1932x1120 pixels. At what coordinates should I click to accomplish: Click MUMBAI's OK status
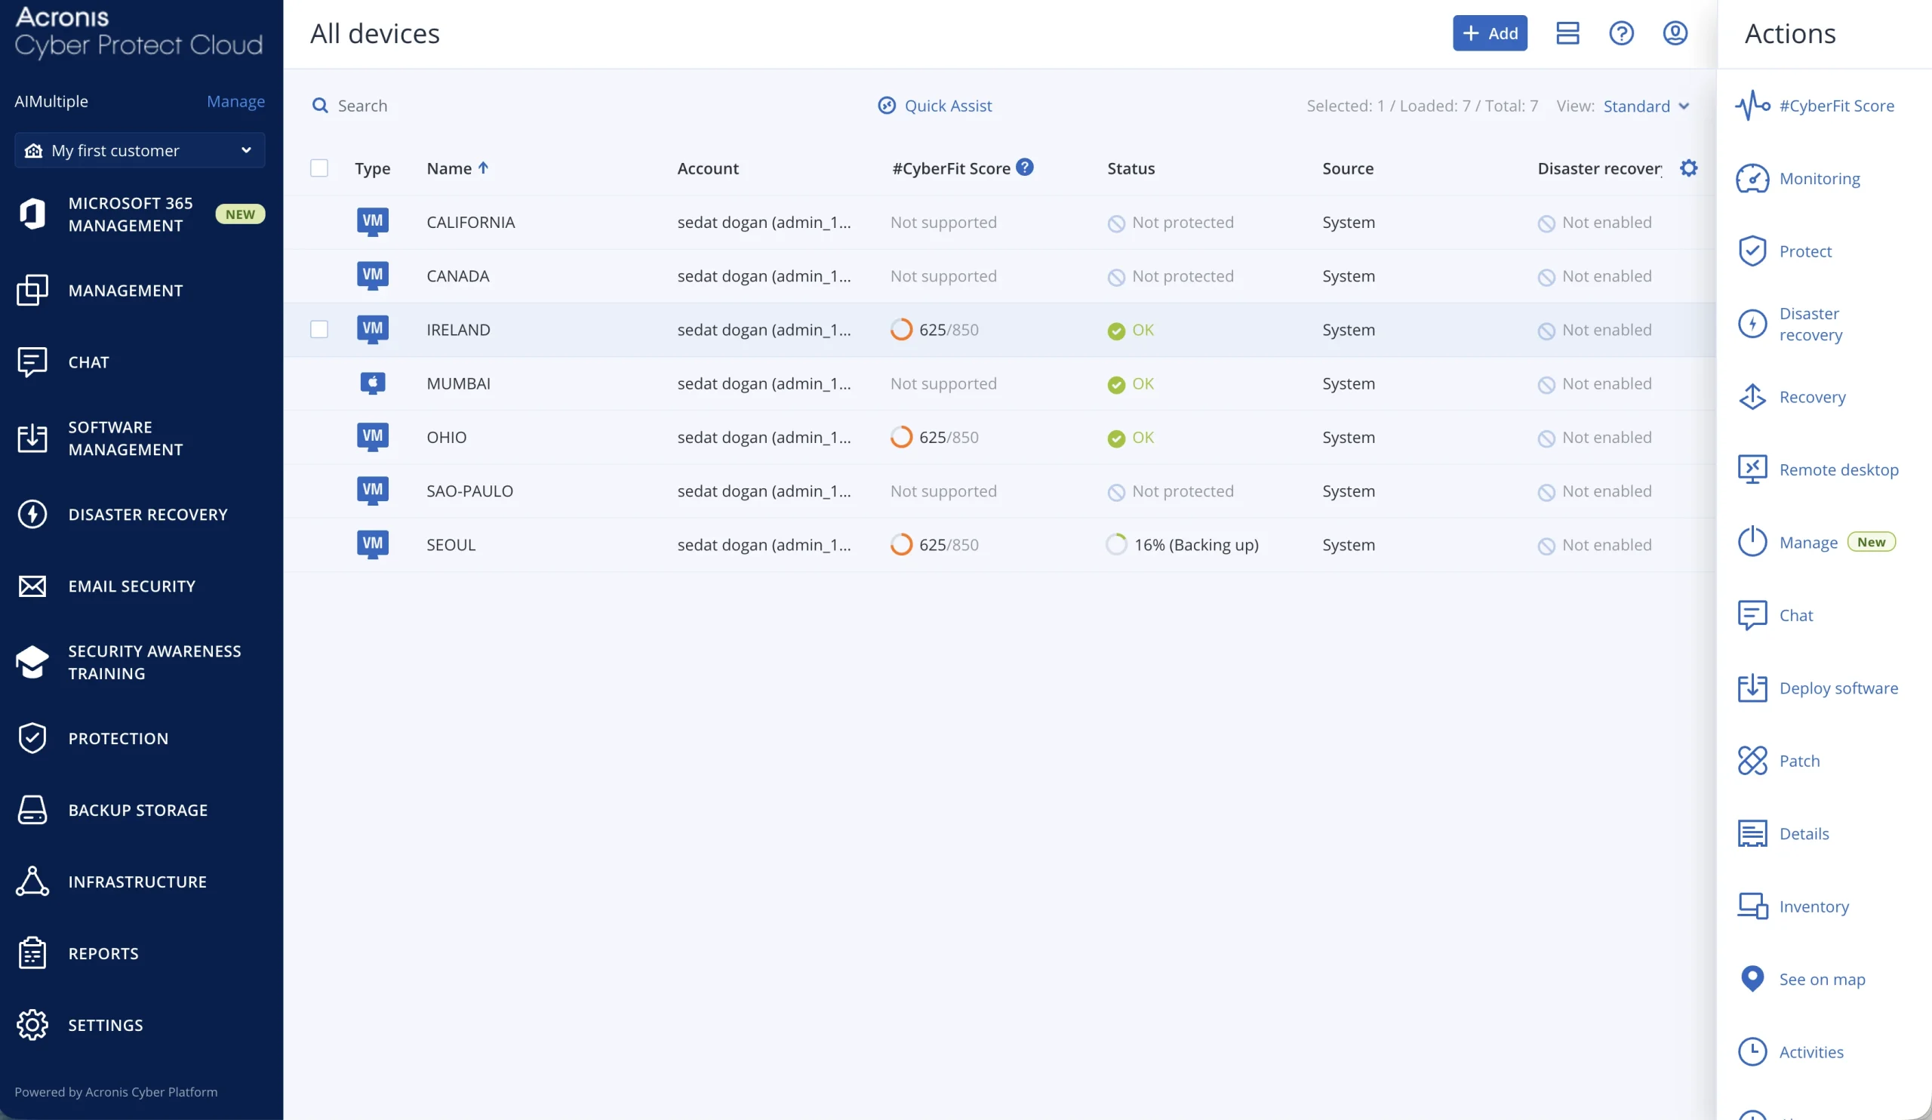click(1130, 384)
